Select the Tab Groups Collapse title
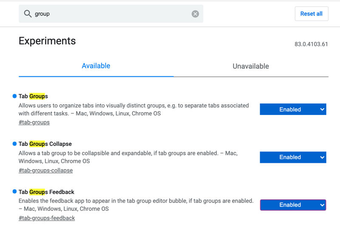The height and width of the screenshot is (235, 340). tap(45, 144)
